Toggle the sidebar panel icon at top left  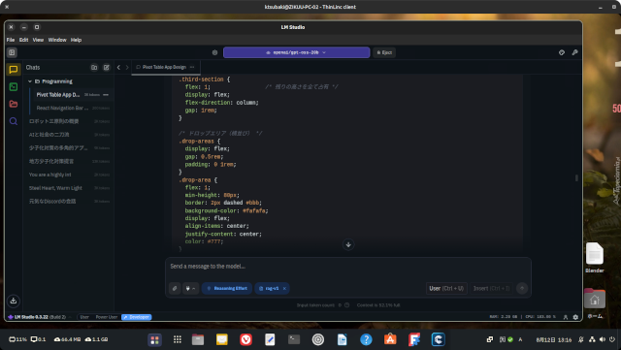[x=12, y=52]
